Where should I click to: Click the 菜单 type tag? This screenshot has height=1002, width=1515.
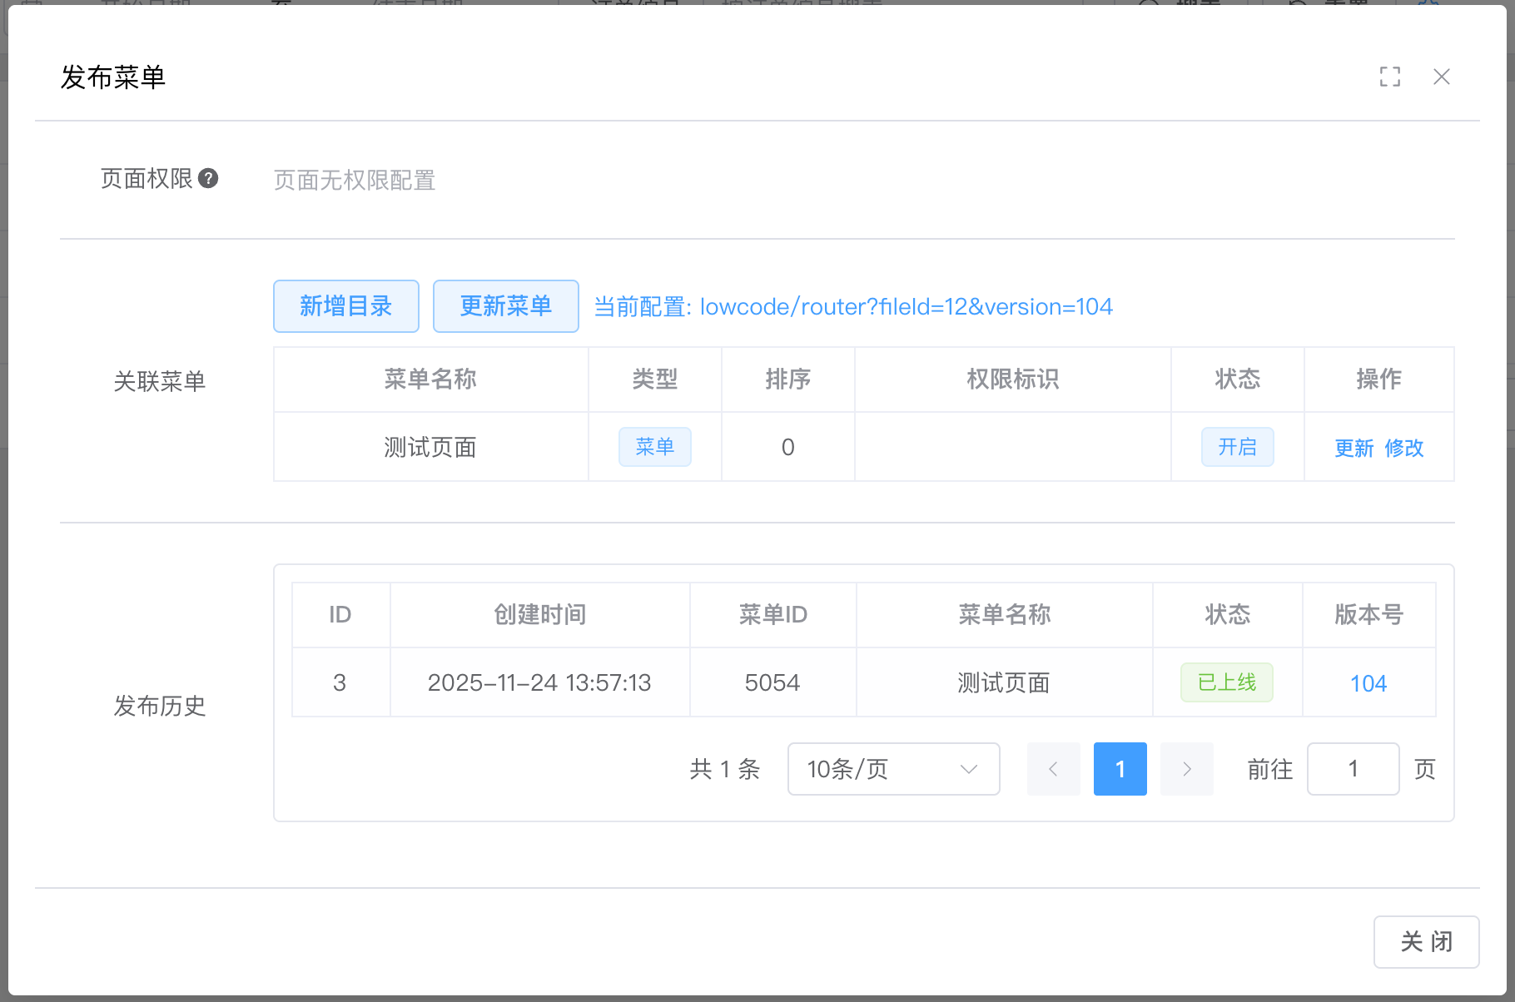click(x=654, y=447)
